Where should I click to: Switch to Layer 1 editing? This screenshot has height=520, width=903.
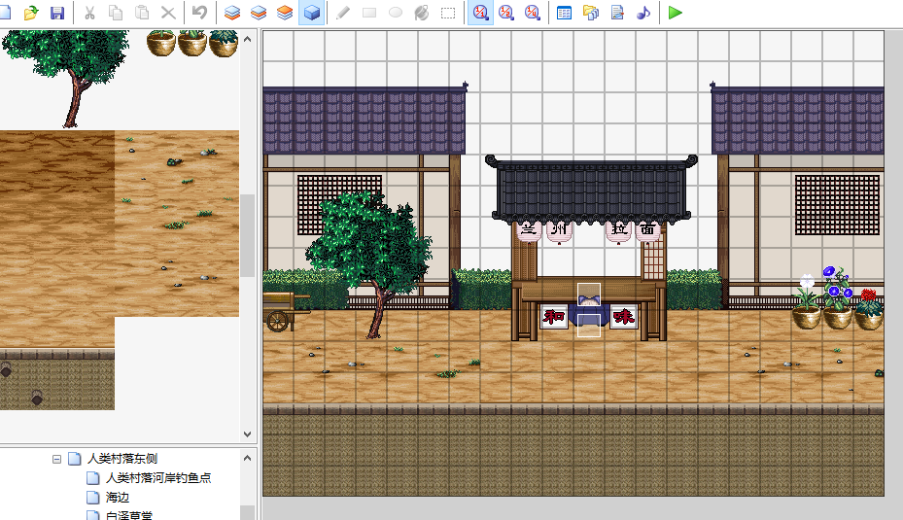click(x=232, y=12)
